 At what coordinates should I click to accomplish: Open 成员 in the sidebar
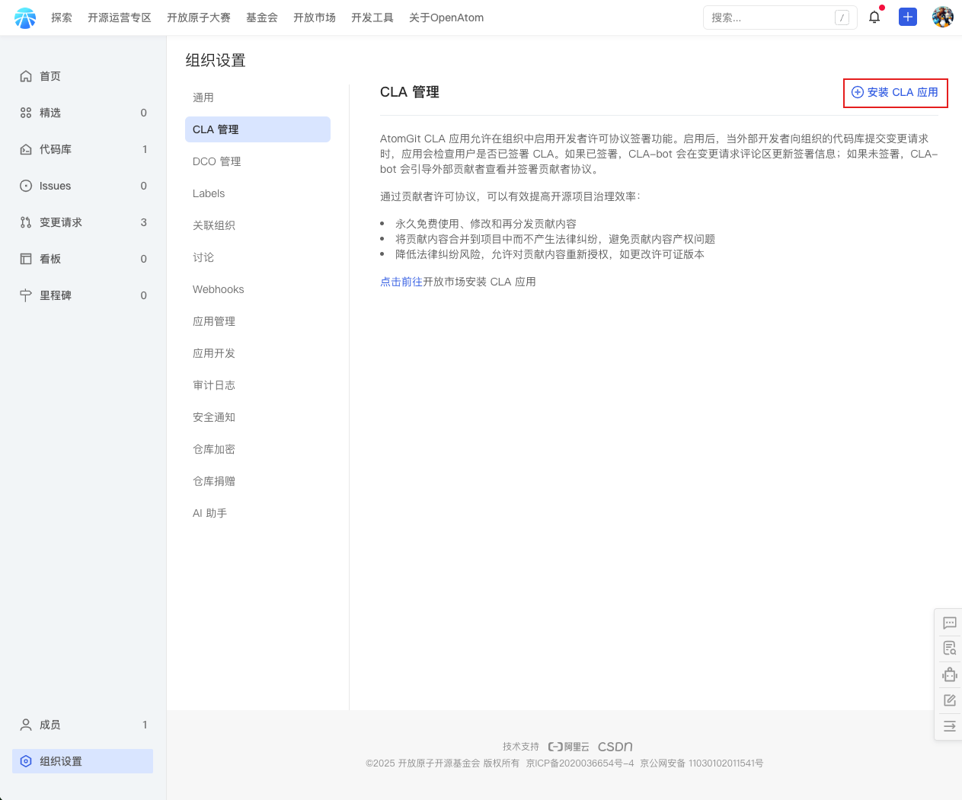click(x=50, y=725)
